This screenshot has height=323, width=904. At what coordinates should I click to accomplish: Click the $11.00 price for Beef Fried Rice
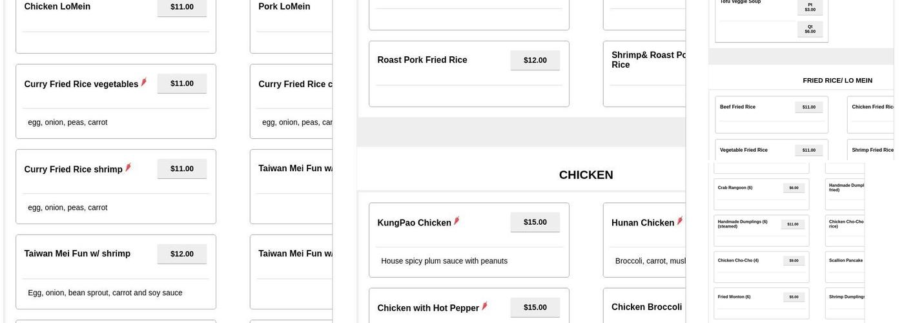pyautogui.click(x=808, y=107)
